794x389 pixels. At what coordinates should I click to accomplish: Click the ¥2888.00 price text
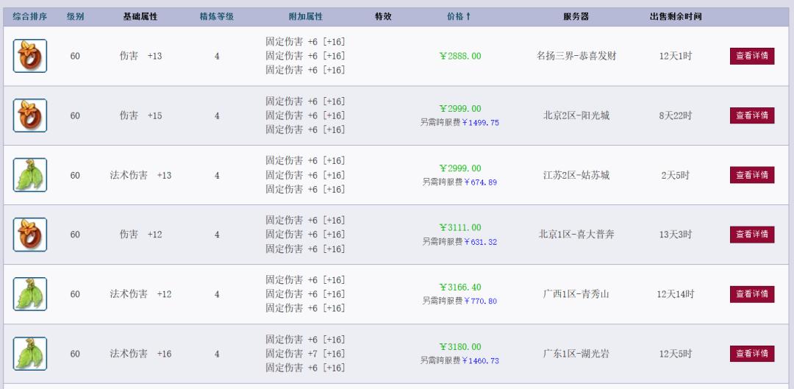coord(460,56)
